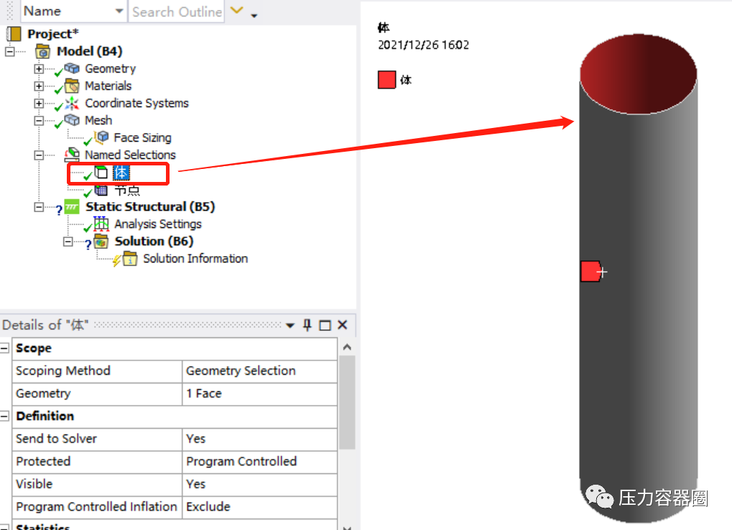Click the Send to Solver Yes value
Viewport: 732px width, 530px height.
259,439
